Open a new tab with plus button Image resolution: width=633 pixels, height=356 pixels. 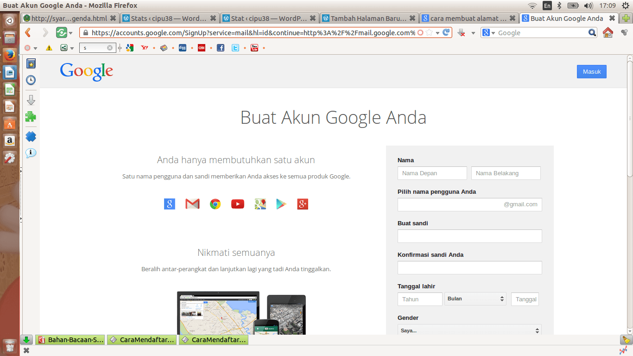coord(626,19)
